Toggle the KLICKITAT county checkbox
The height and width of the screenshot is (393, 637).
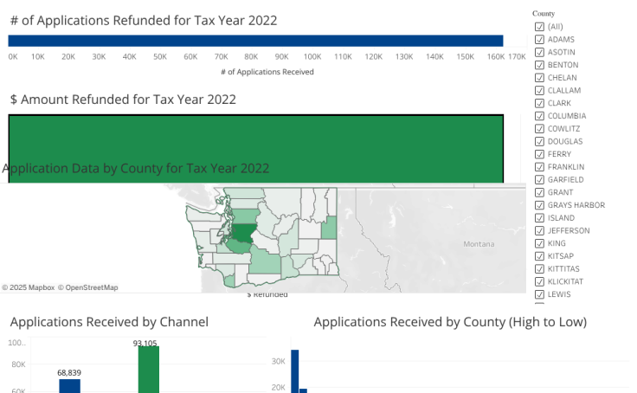tap(539, 282)
